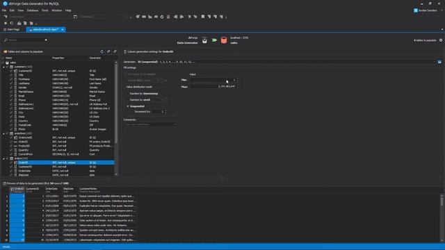Click the white Data Generator source icon
Screen dimensions: 445x250
(204, 40)
